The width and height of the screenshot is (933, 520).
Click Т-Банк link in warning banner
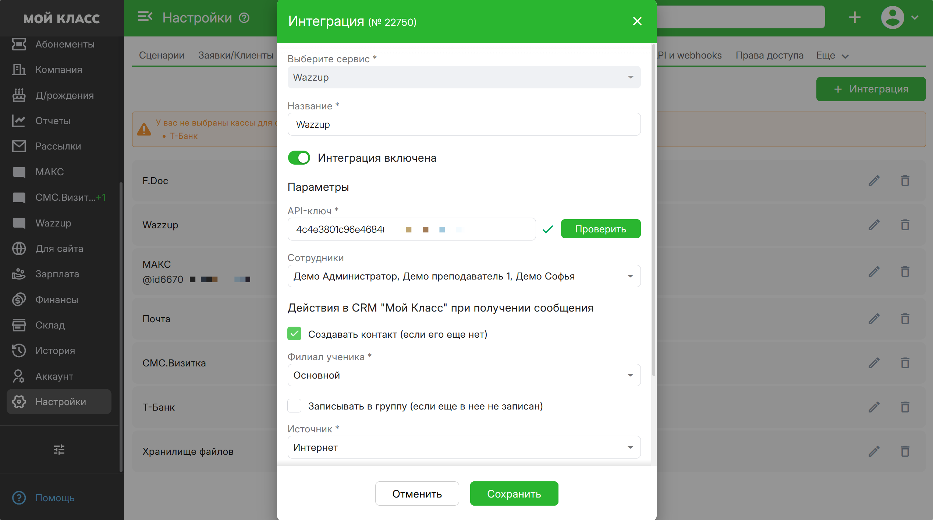[184, 136]
